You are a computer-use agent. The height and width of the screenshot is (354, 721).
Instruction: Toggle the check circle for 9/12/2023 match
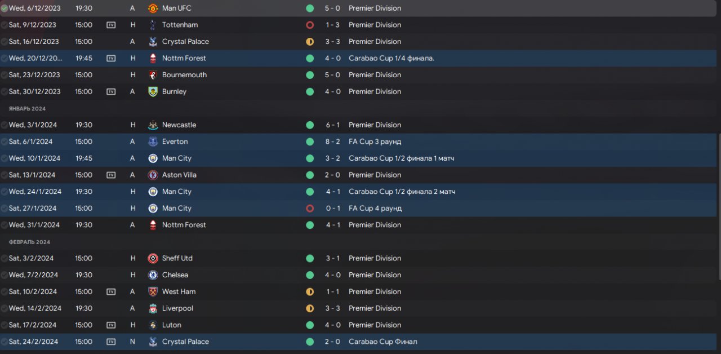5,25
